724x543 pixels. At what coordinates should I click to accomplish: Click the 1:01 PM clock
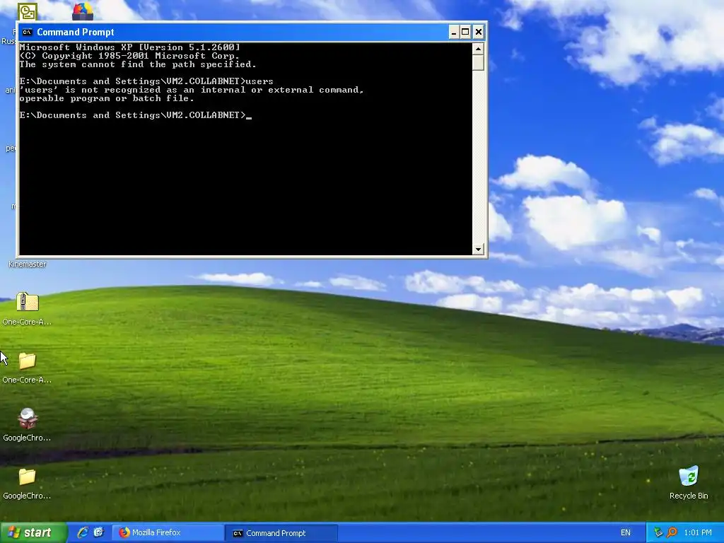[698, 532]
